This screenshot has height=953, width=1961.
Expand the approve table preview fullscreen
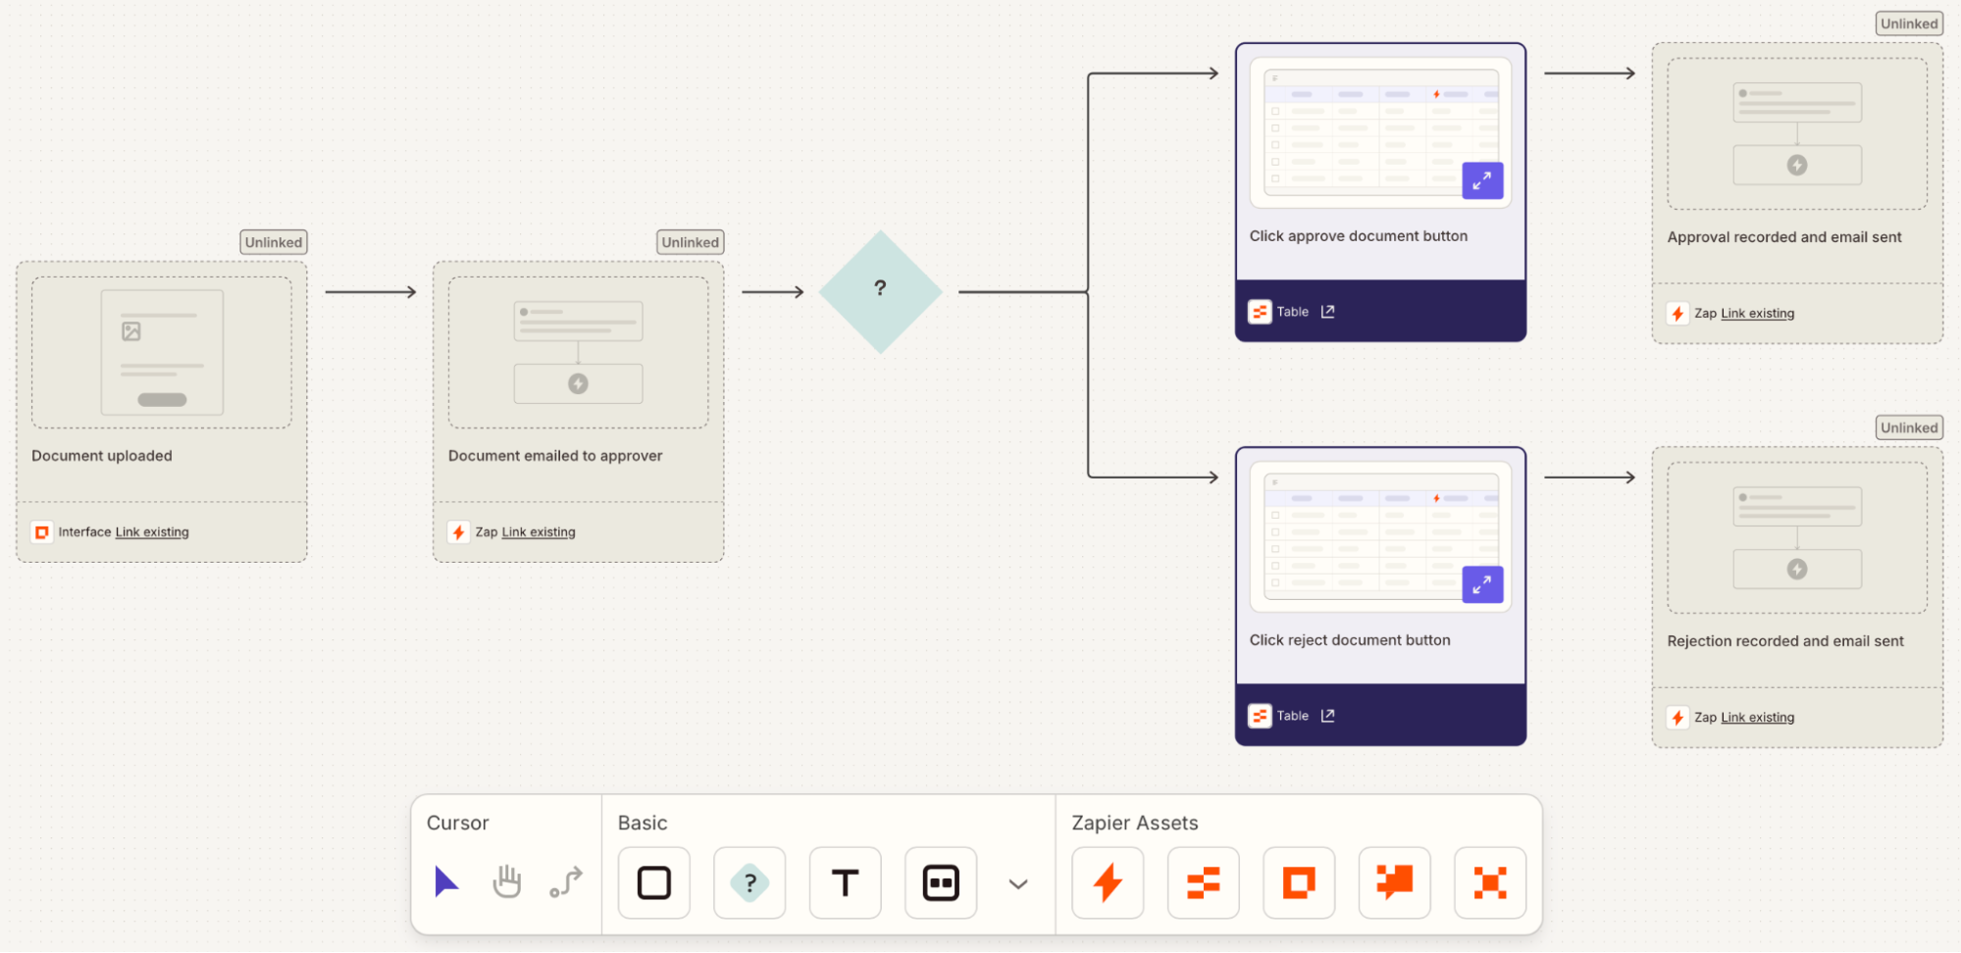[1482, 180]
